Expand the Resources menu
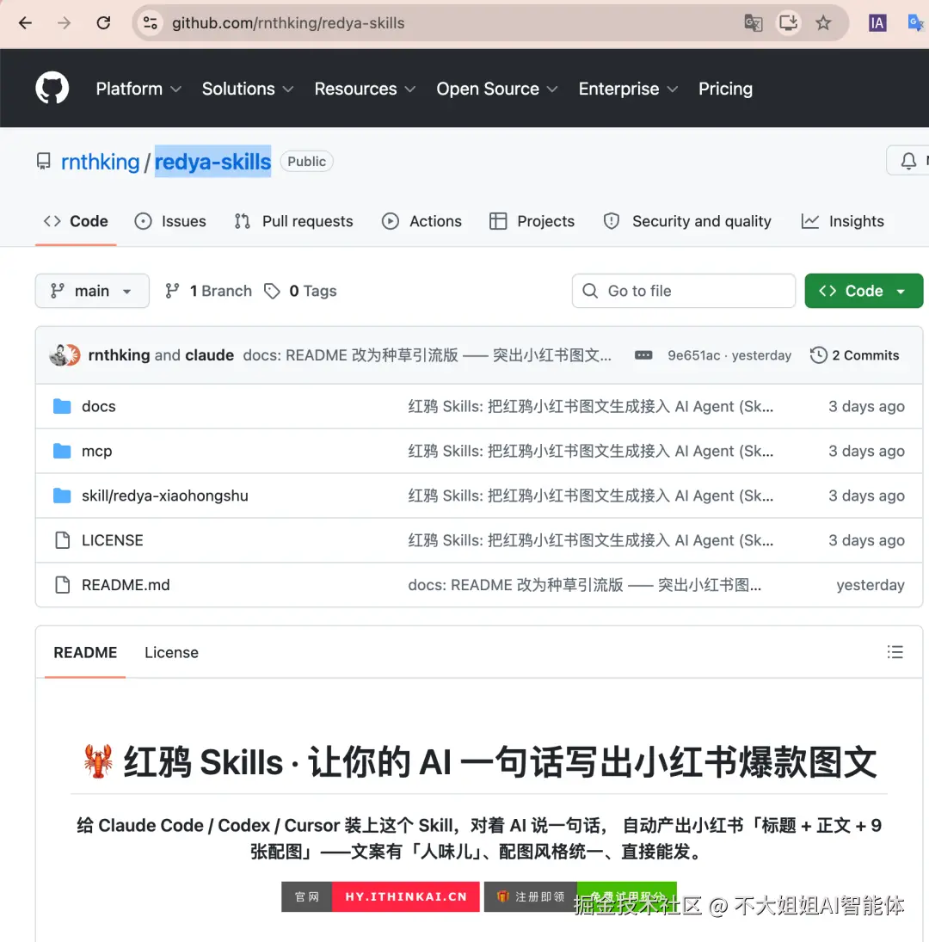Screen dimensions: 929x942 365,89
